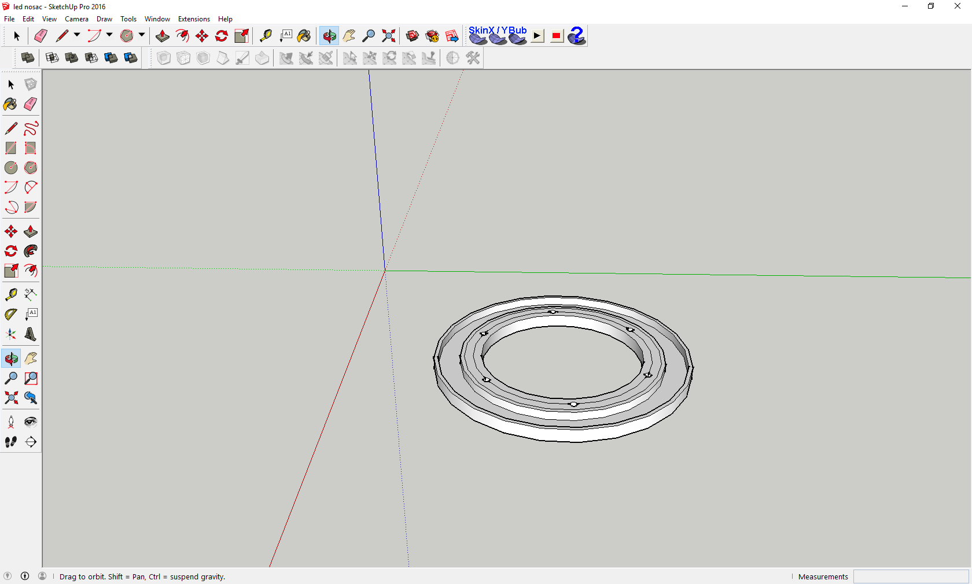Click the red stop square button
Screen dimensions: 972x584
click(557, 36)
